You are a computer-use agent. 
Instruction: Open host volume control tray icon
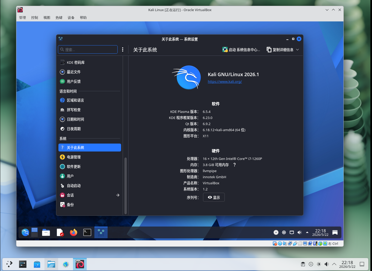point(327,264)
